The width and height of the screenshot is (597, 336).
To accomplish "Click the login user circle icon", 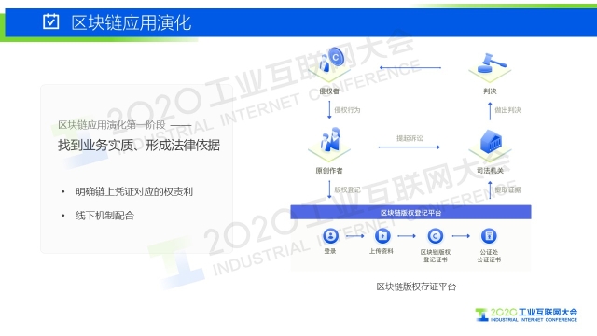I will pyautogui.click(x=330, y=236).
